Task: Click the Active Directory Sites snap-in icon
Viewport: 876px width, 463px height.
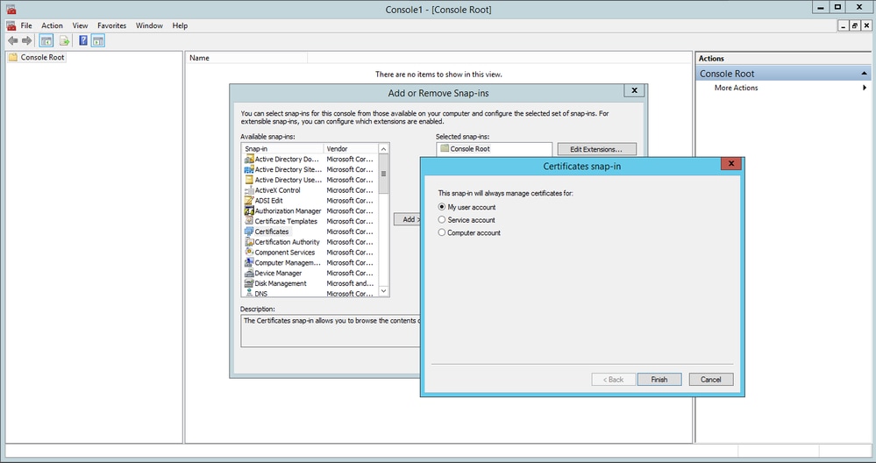Action: point(249,169)
